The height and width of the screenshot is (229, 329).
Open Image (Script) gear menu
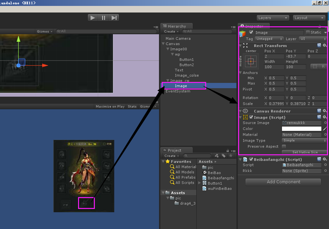(325, 117)
